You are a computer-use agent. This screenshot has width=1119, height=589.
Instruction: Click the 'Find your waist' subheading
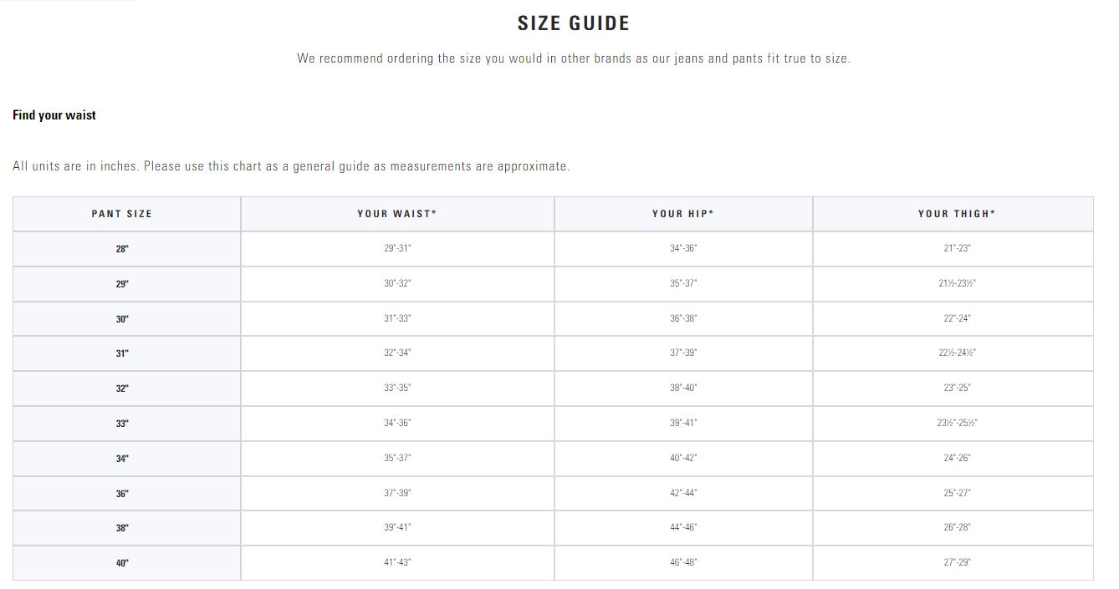click(54, 115)
